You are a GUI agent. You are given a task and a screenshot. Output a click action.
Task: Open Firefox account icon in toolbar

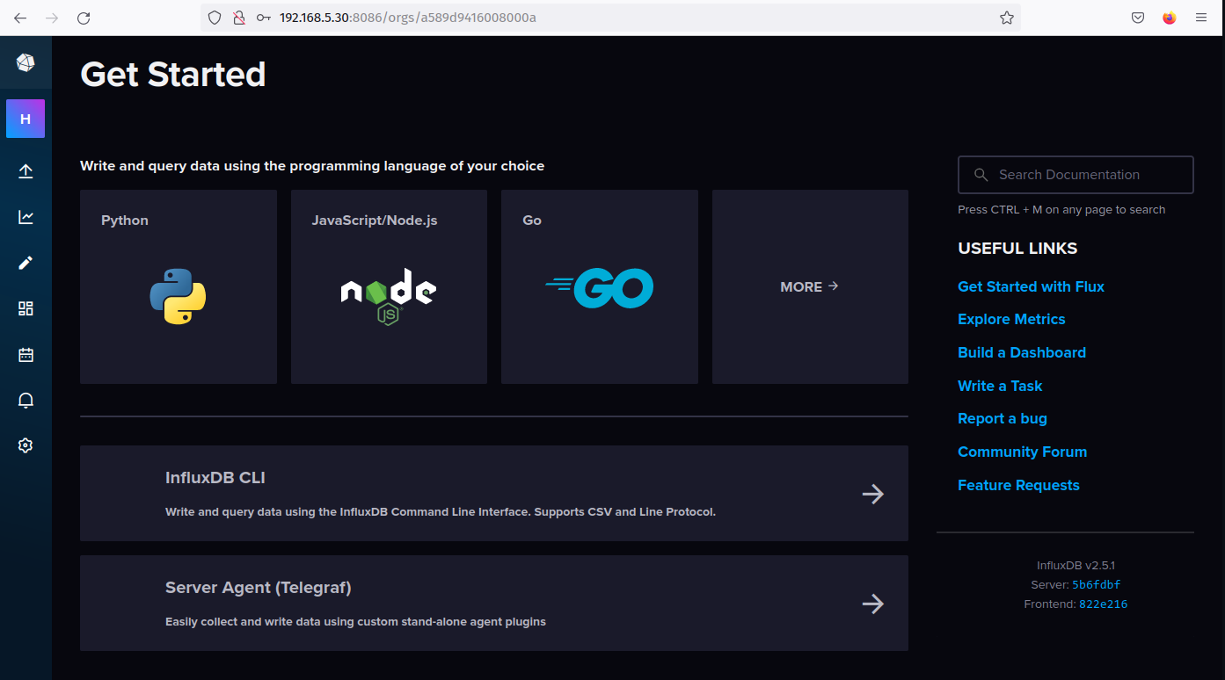1169,18
